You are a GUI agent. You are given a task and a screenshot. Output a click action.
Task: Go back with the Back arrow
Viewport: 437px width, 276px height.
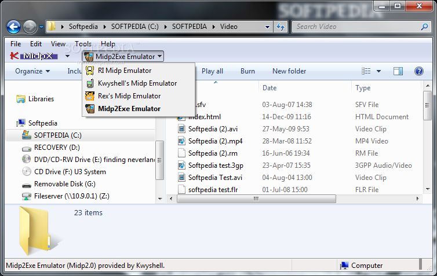click(x=13, y=27)
